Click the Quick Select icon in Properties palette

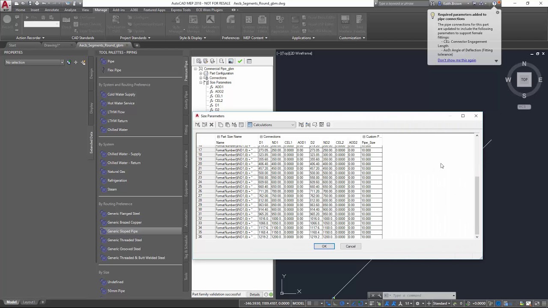click(83, 62)
